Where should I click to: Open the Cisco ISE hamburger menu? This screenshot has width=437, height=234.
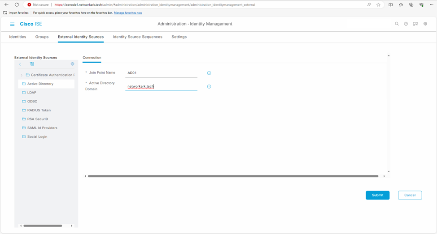click(12, 24)
